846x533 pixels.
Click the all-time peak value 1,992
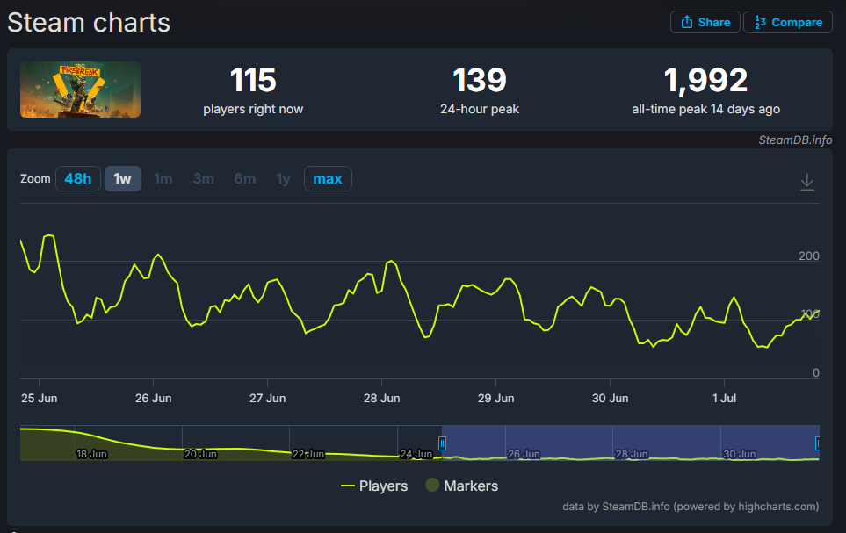point(705,81)
